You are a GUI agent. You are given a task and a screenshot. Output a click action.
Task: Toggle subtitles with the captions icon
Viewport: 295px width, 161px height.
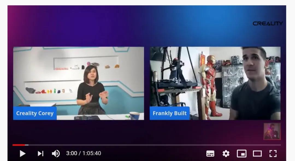pyautogui.click(x=210, y=153)
